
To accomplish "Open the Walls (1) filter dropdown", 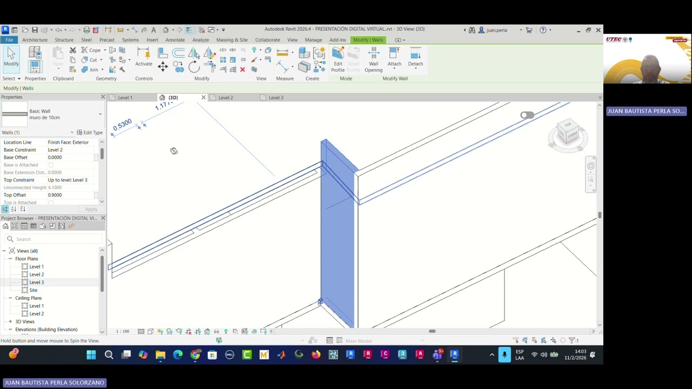I will point(72,132).
